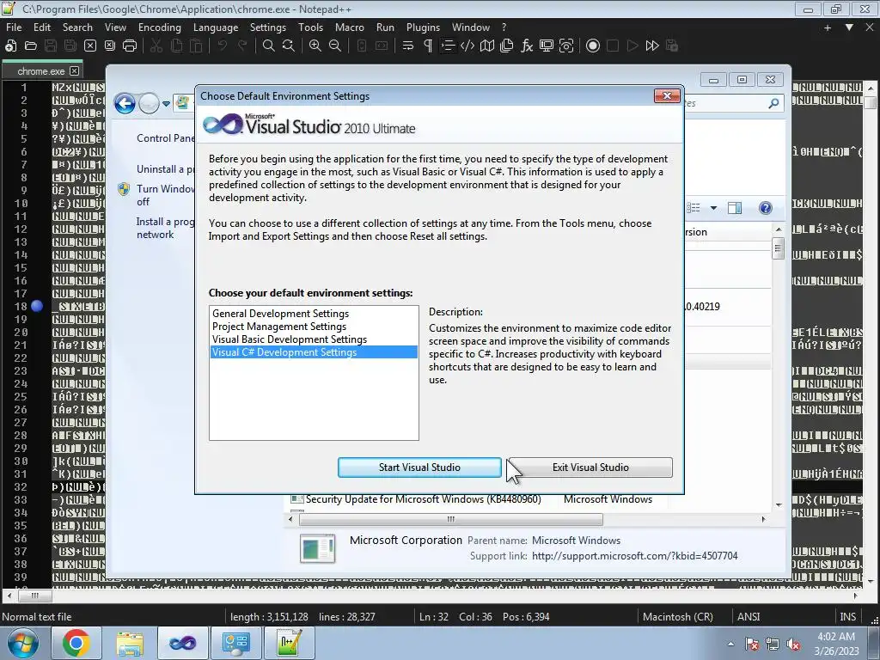
Task: Click the New file icon in Notepad++ toolbar
Action: click(10, 46)
